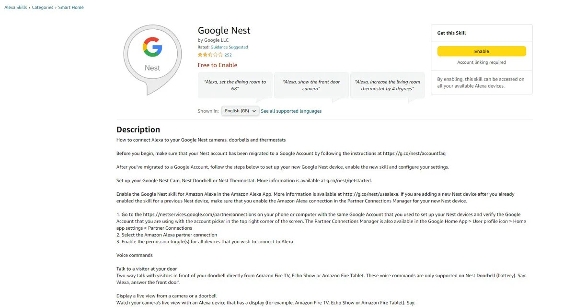Open See all supported languages
Viewport: 575px width, 307px height.
point(291,111)
